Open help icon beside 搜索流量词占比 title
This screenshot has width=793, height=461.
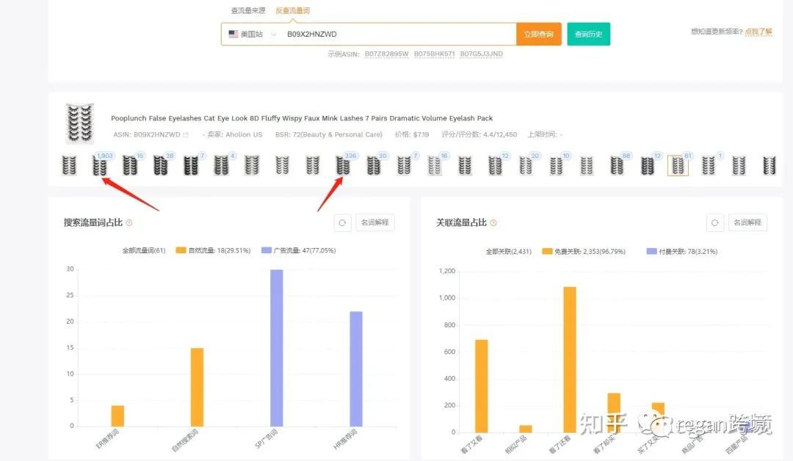(129, 223)
